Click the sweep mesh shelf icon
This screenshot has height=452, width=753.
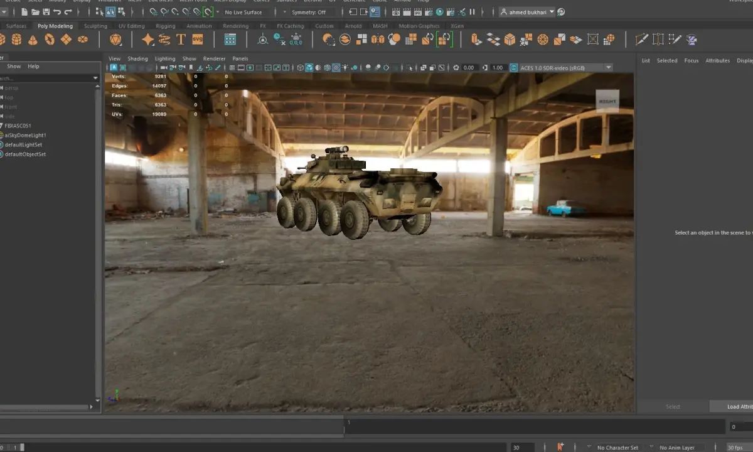[164, 40]
